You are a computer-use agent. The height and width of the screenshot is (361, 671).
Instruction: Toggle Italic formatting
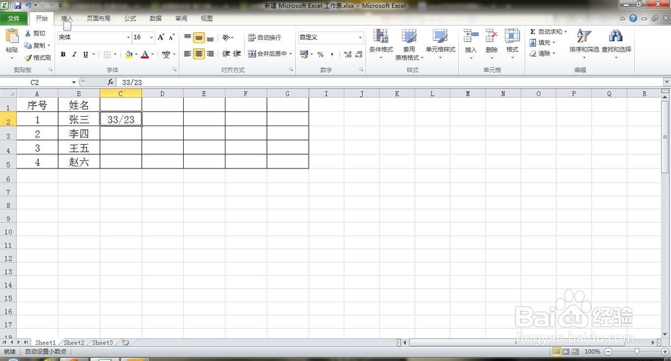tap(74, 54)
